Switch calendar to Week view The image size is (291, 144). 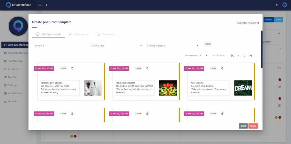tap(278, 20)
